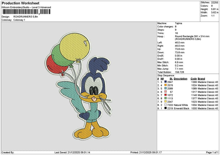220x155 pixels.
Task: Select the Printed timestamp 21/12/2025 09.01.17
Action: (x=150, y=152)
